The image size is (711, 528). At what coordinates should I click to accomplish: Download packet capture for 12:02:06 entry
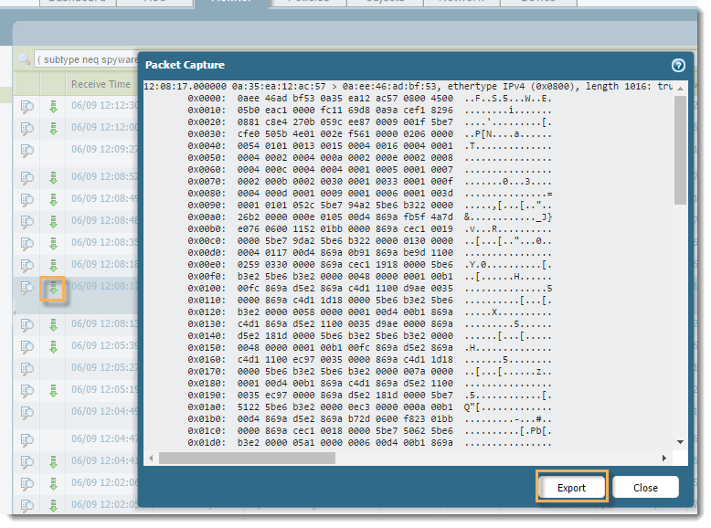pyautogui.click(x=54, y=484)
